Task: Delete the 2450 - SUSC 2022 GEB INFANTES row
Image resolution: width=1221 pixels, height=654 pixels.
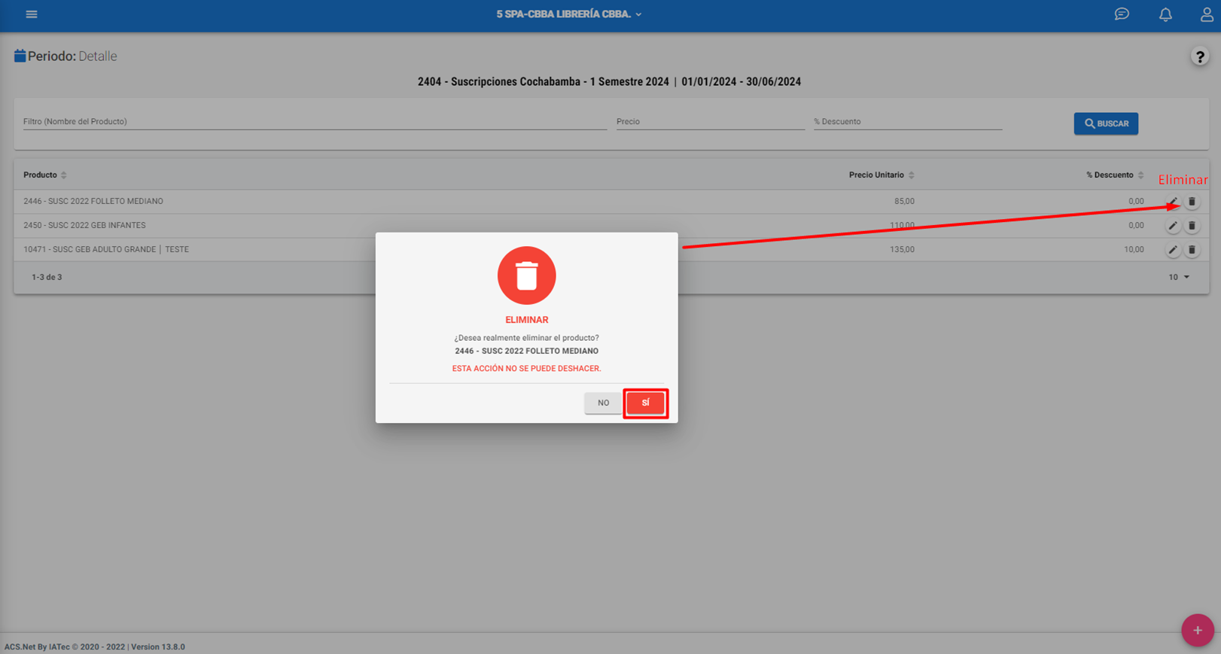Action: click(1192, 226)
